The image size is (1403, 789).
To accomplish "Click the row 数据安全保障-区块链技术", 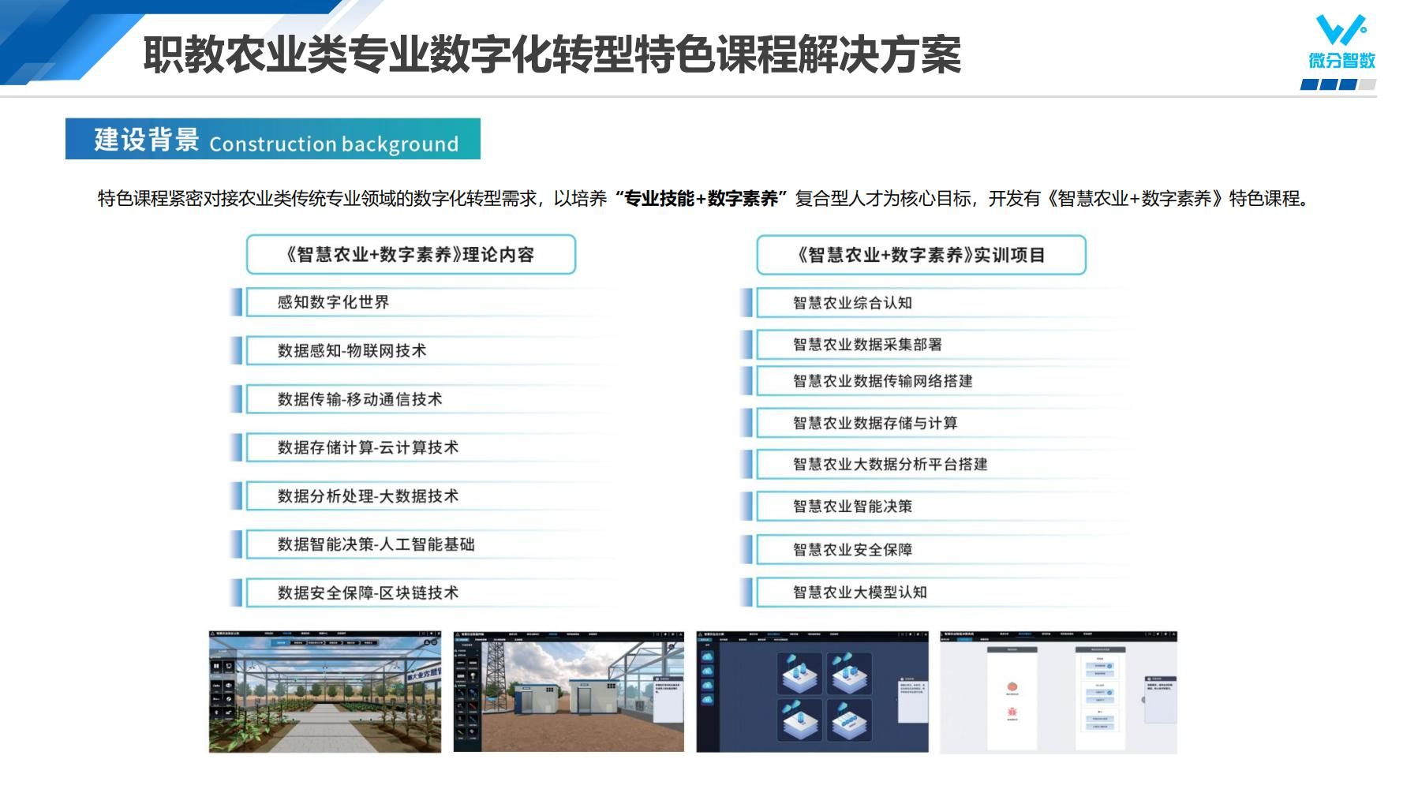I will (x=422, y=593).
